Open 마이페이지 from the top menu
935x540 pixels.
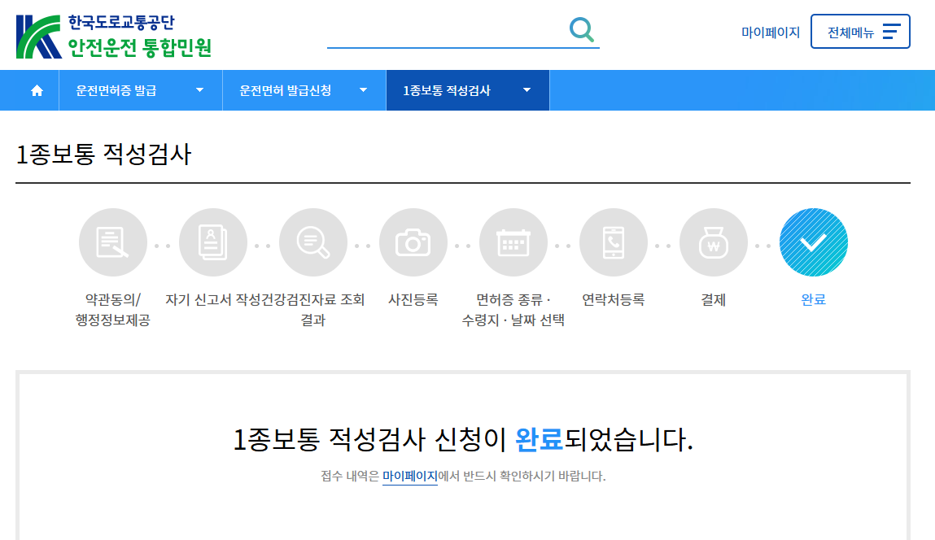tap(771, 32)
